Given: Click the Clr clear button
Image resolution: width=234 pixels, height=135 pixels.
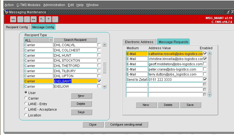Looking at the screenshot, I should point(55,19).
